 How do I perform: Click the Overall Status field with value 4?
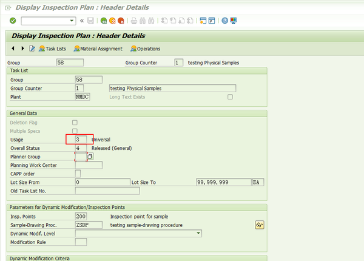click(x=81, y=148)
